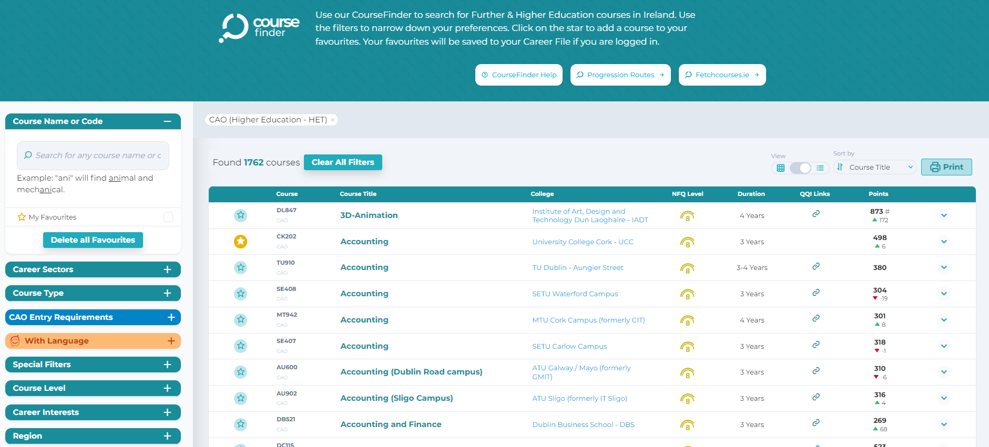This screenshot has height=447, width=989.
Task: Click the Points column header
Action: (878, 194)
